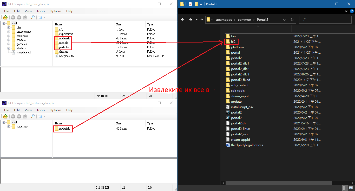The height and width of the screenshot is (191, 355).
Task: Open Edit menu in hl2_textures_dir.vpk window
Action: pyautogui.click(x=17, y=110)
